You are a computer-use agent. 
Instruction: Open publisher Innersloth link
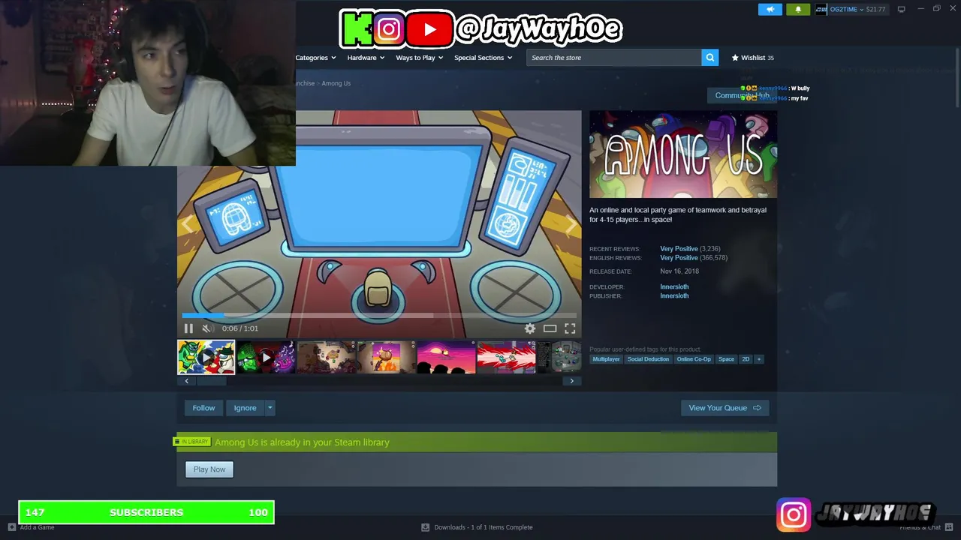(674, 295)
